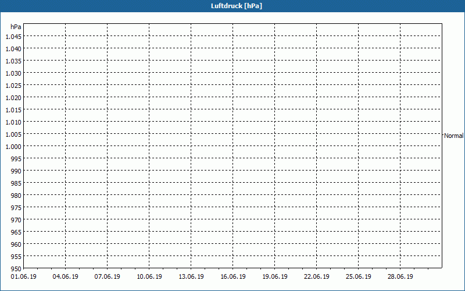Screen dimensions: 465x291
Task: Select the 980 axis value
Action: tap(17, 196)
